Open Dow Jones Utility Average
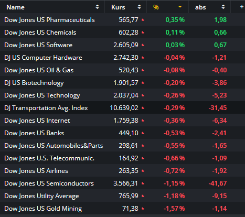The width and height of the screenshot is (245, 217). [41, 196]
